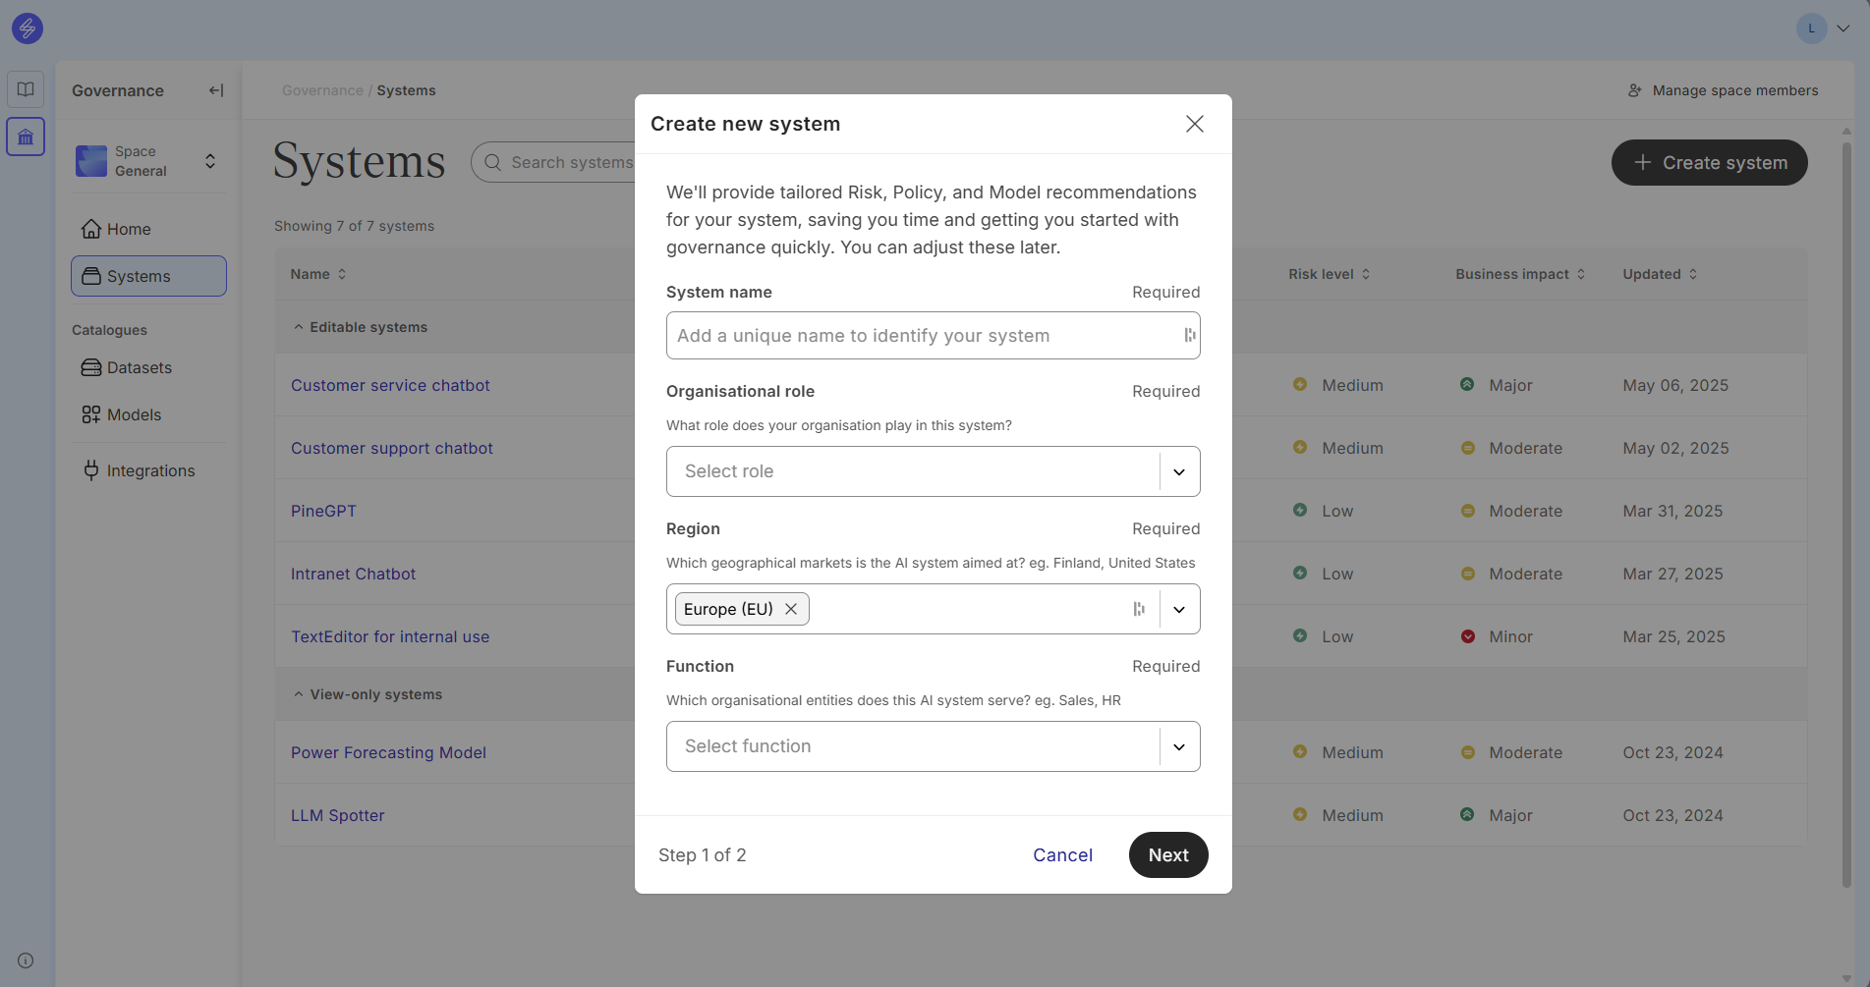The width and height of the screenshot is (1870, 987).
Task: Close the Create new system dialog
Action: 1194,124
